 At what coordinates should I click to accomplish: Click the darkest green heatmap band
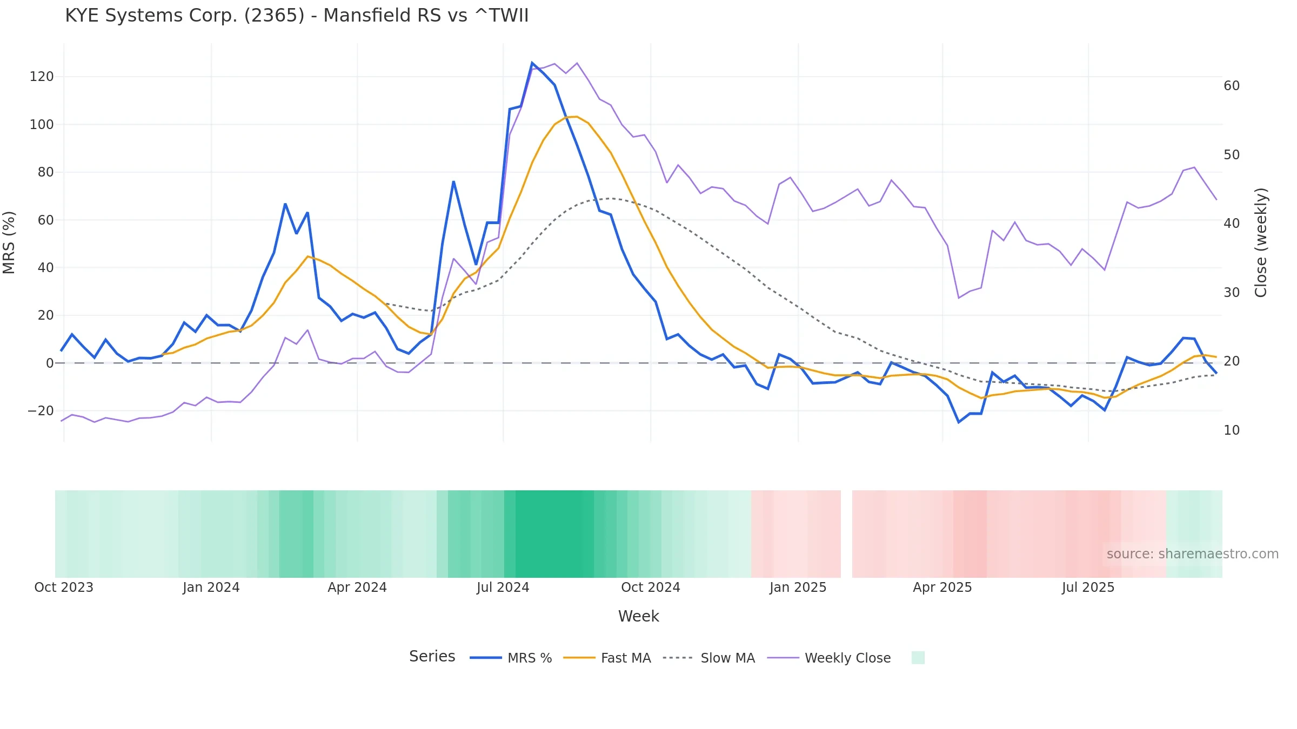pos(554,534)
